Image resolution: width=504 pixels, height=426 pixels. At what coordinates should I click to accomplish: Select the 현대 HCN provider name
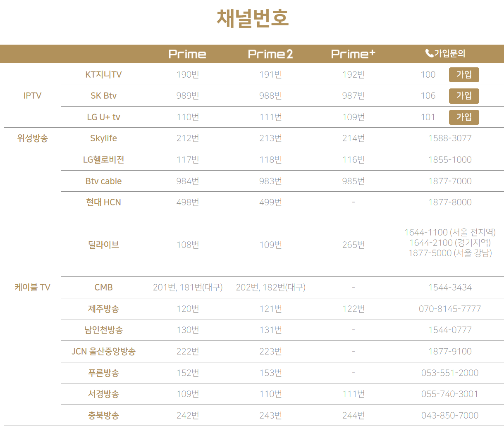click(103, 202)
